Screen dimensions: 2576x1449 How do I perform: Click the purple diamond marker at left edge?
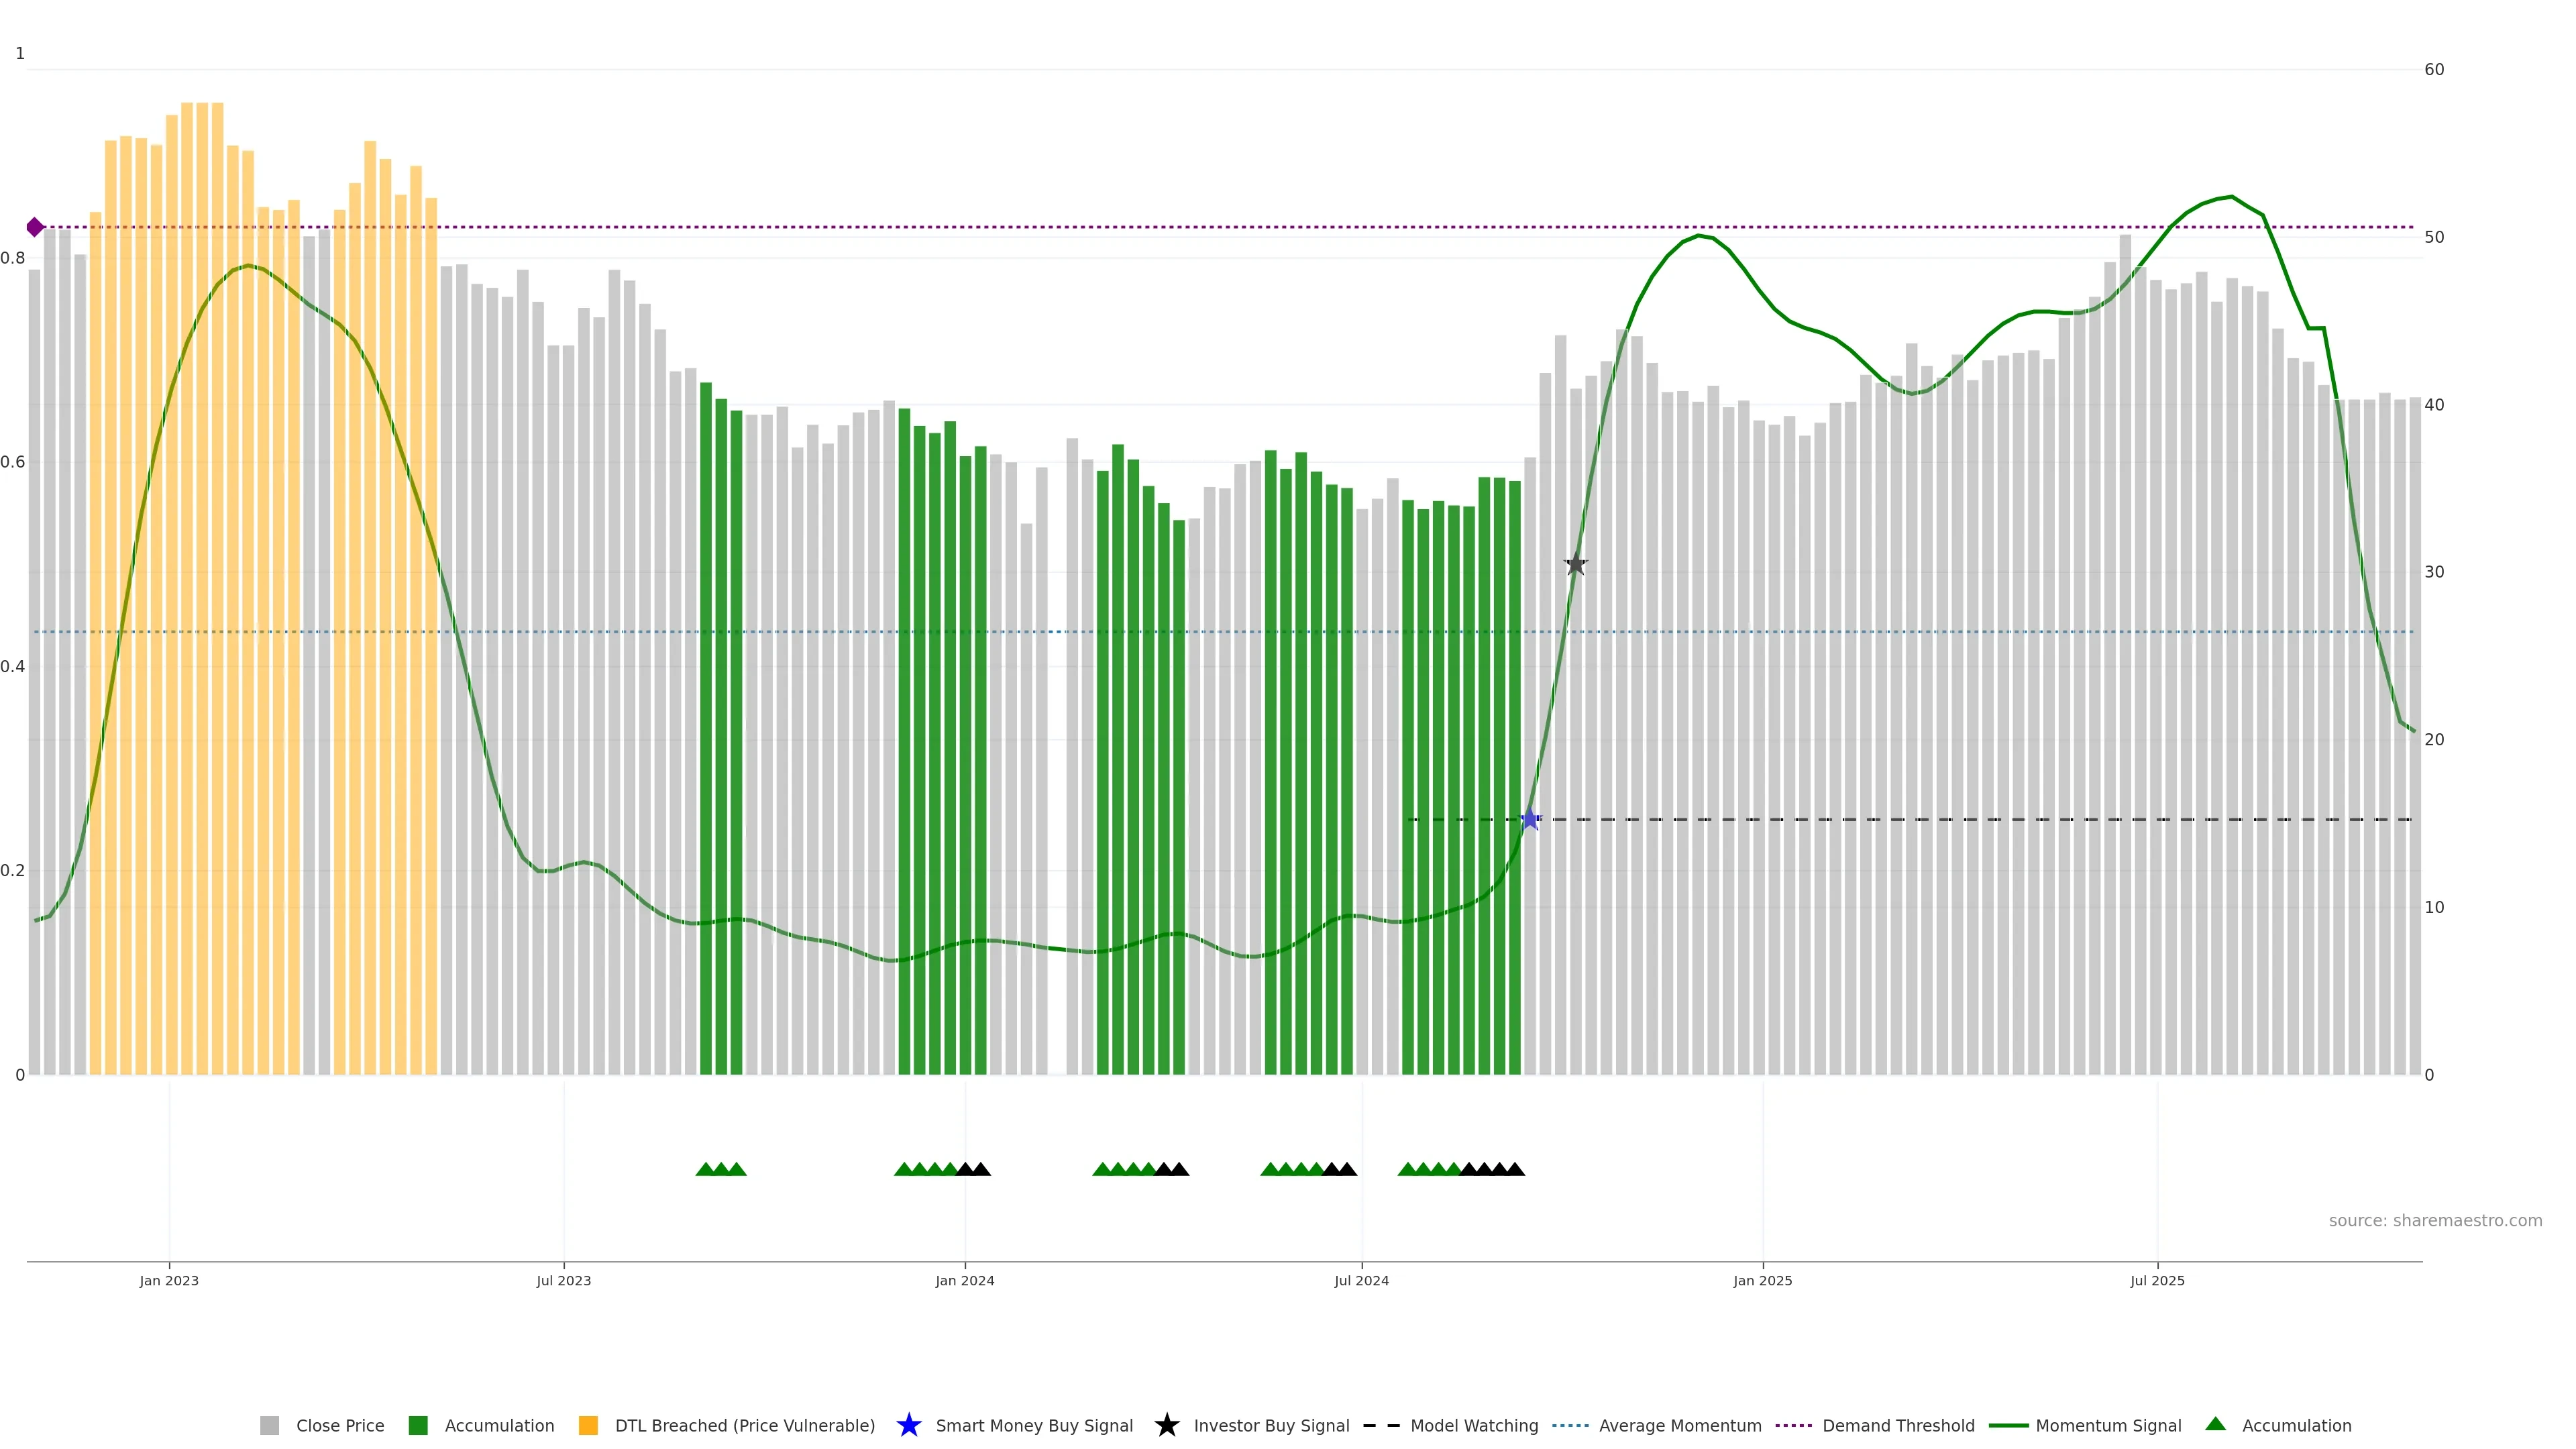pos(35,227)
